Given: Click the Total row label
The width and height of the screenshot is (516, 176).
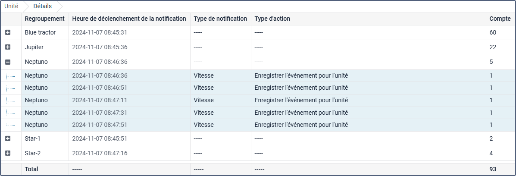Looking at the screenshot, I should pyautogui.click(x=31, y=169).
